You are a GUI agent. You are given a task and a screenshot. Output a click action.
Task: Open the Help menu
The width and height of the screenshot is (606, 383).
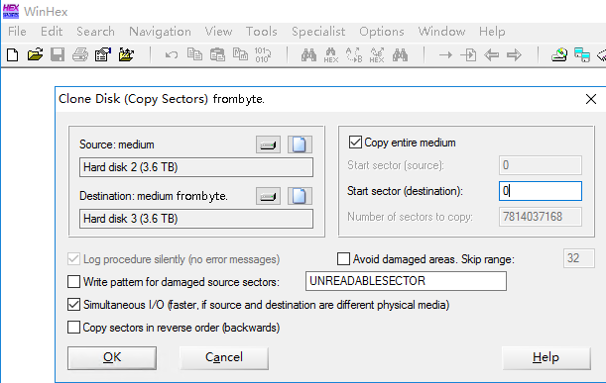tap(492, 32)
